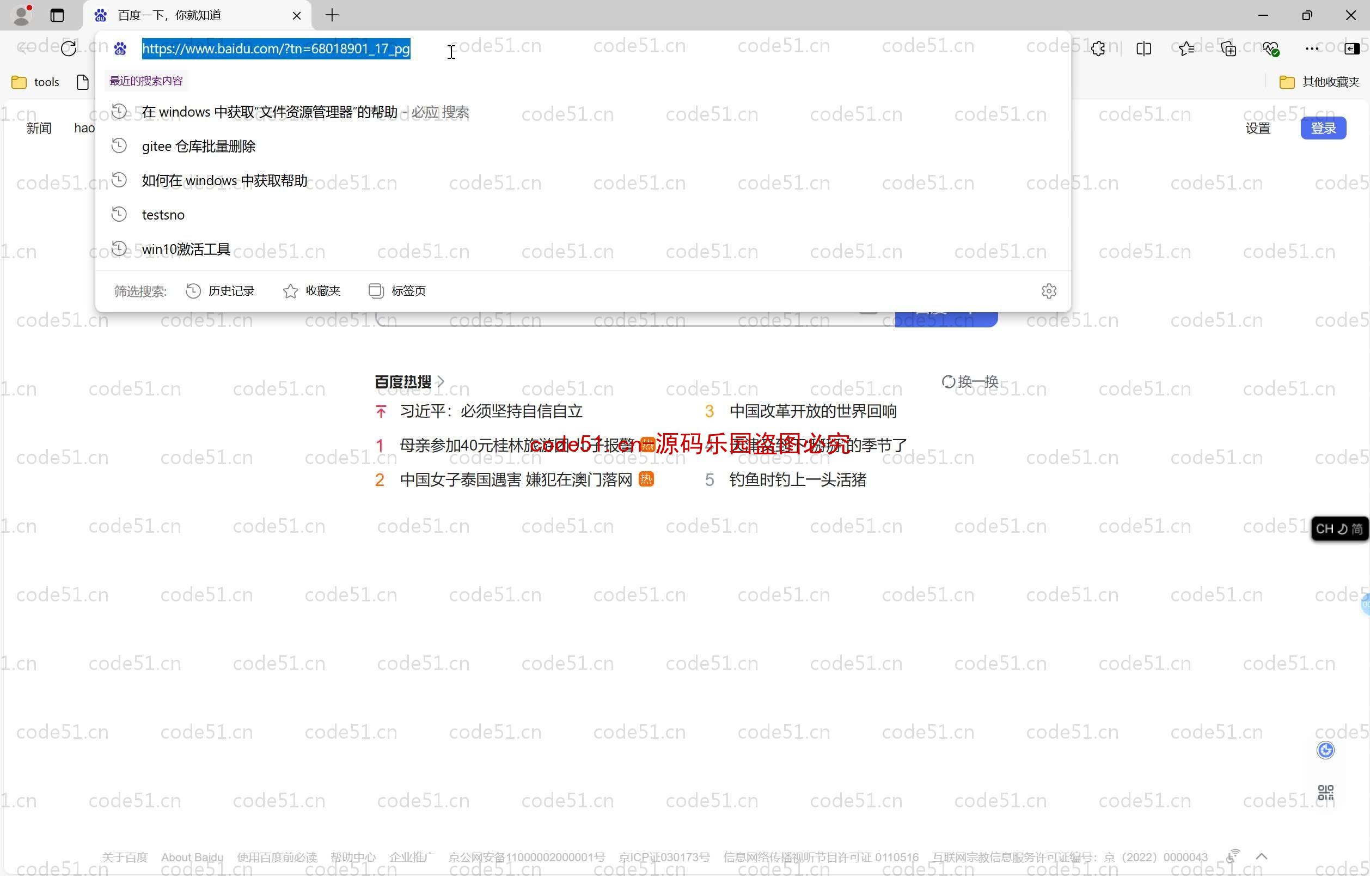Click the blue round assistant icon at right
The height and width of the screenshot is (876, 1370).
[x=1325, y=750]
